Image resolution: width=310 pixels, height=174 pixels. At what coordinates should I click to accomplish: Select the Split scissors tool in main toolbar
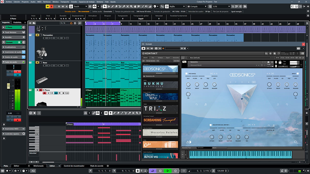pyautogui.click(x=120, y=6)
